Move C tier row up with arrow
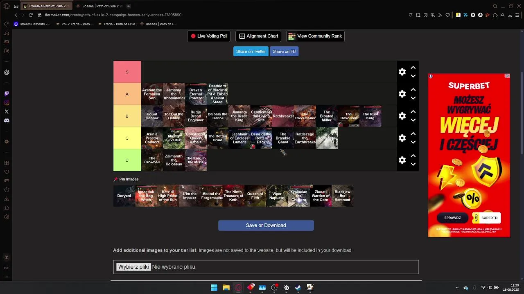The width and height of the screenshot is (524, 294). click(x=413, y=134)
